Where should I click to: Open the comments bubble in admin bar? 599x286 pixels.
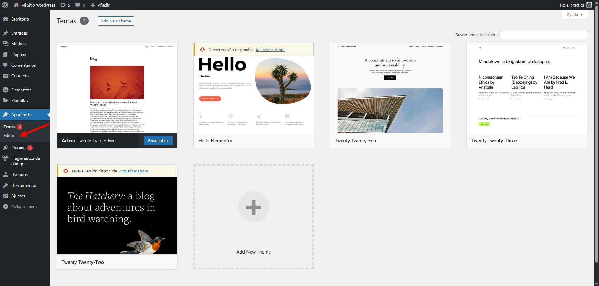pyautogui.click(x=80, y=5)
